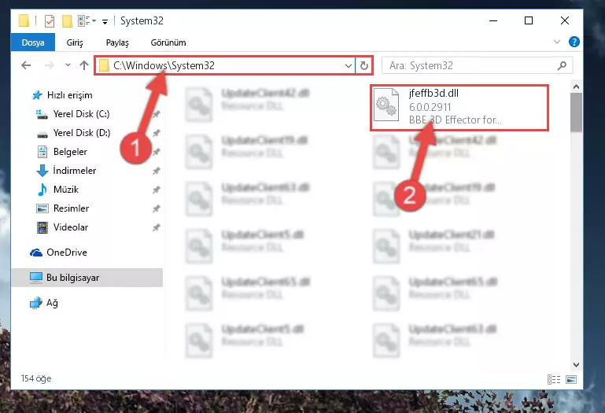
Task: Click the scrollbar up arrow
Action: point(576,87)
